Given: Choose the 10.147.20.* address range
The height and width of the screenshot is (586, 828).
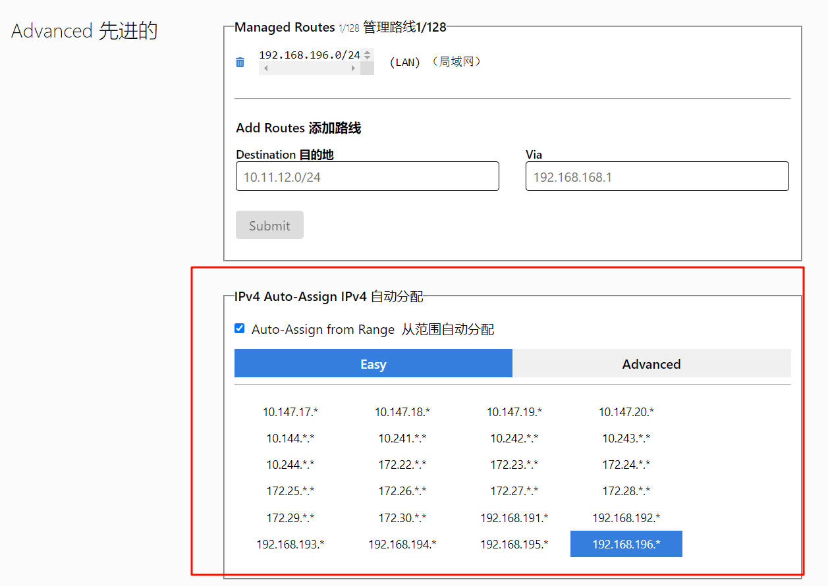Looking at the screenshot, I should 626,412.
